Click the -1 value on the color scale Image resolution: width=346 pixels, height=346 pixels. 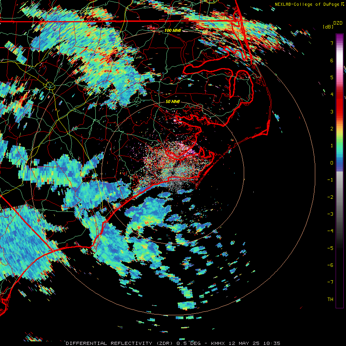pyautogui.click(x=330, y=180)
